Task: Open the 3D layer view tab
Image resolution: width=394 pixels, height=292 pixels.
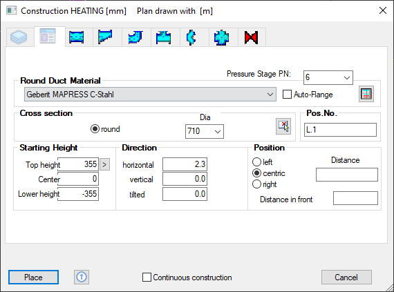Action: [x=19, y=37]
